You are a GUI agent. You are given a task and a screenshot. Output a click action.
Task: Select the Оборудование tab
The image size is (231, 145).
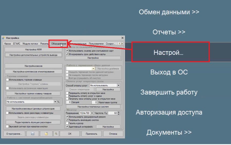tap(59, 44)
